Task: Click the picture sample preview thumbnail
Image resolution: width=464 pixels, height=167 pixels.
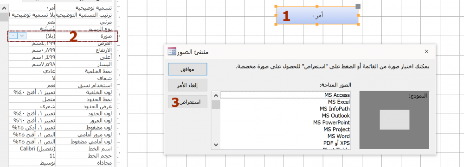Action: [x=394, y=119]
